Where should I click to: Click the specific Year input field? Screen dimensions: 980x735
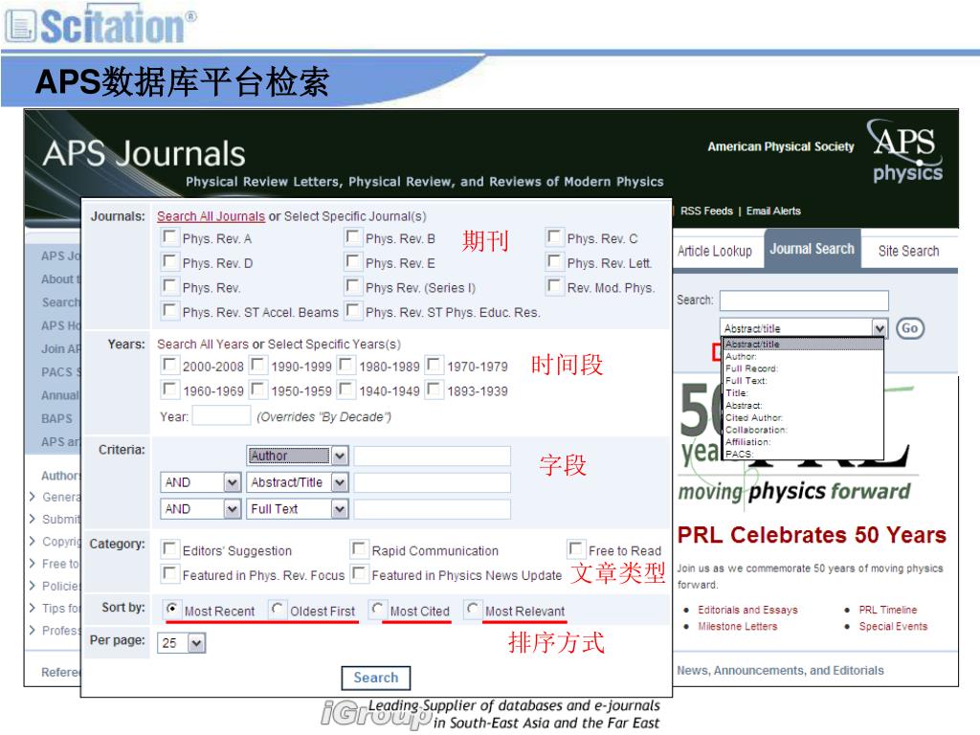[x=221, y=415]
